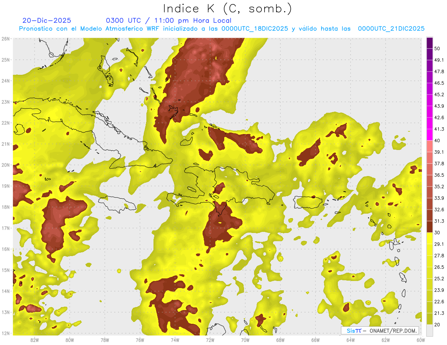Viewport: 447px width, 345px height.
Task: Pick the colorbar segment between 20 and 21.3
Action: click(x=429, y=319)
